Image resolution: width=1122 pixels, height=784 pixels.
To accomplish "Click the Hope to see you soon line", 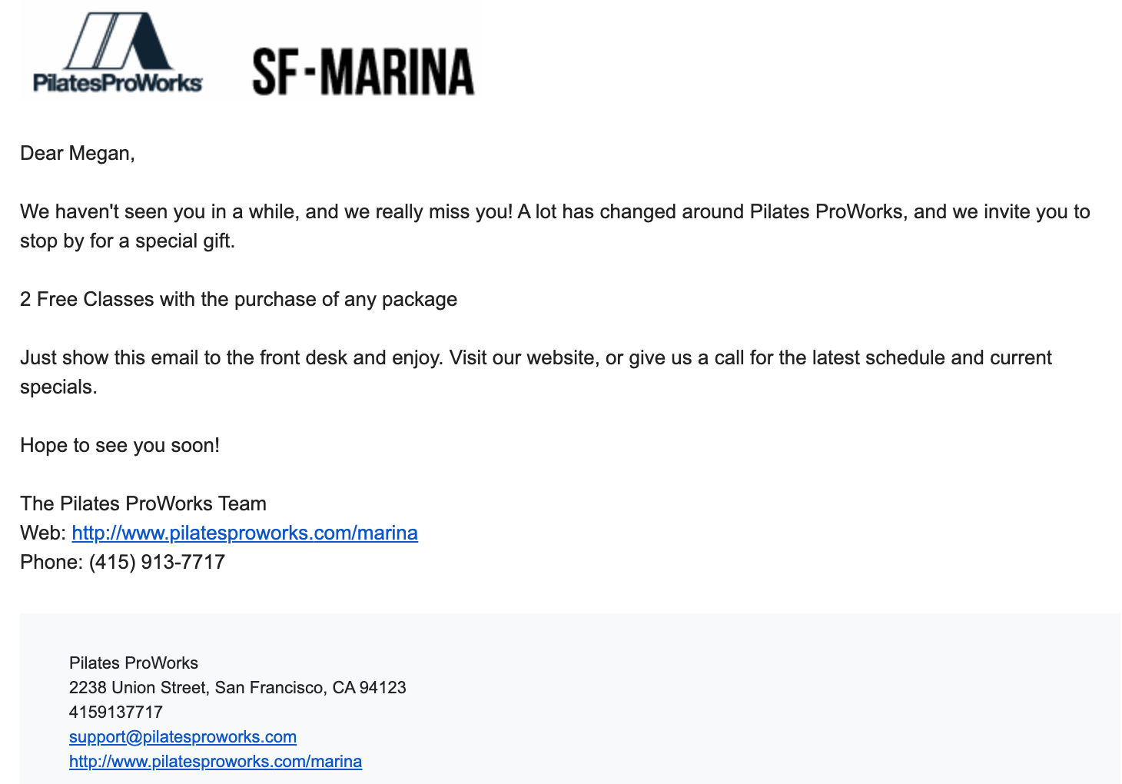I will 120,445.
